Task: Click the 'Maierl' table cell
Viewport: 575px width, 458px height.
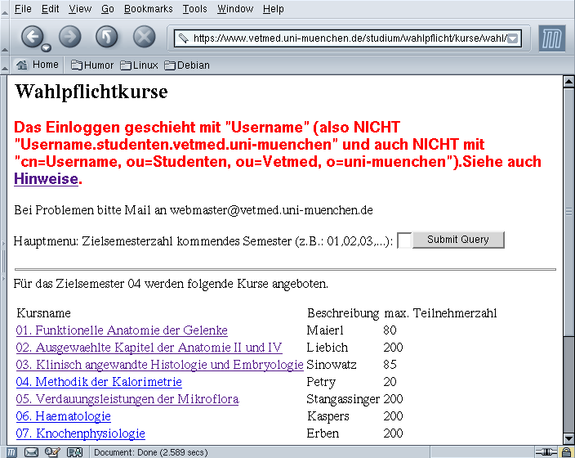Action: 325,330
